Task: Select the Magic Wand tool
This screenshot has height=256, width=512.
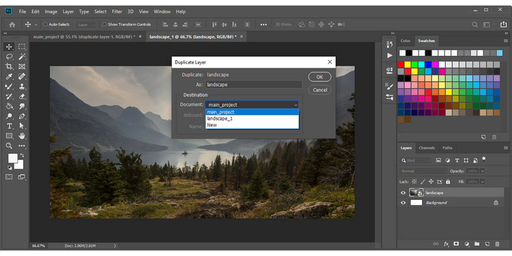Action: coord(22,57)
